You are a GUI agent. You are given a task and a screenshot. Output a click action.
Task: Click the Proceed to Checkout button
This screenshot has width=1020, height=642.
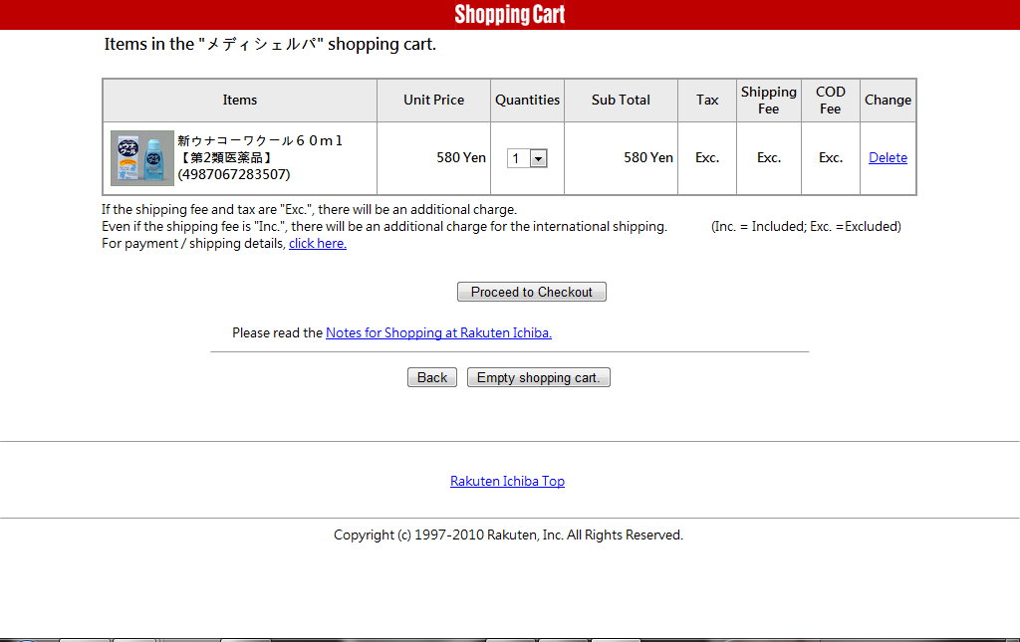click(532, 292)
